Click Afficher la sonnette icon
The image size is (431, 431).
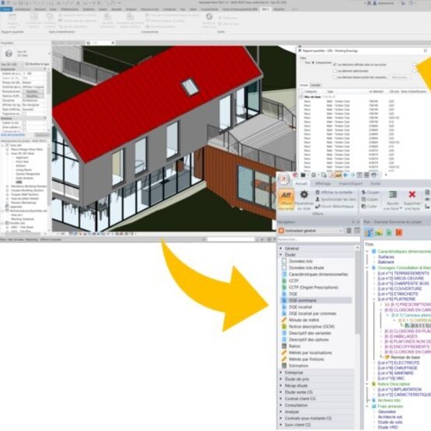coord(318,192)
